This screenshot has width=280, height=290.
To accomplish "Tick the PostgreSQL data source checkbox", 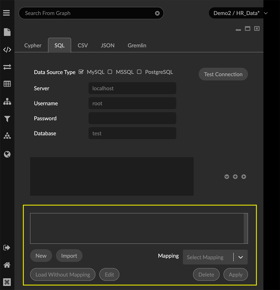I will pos(139,72).
